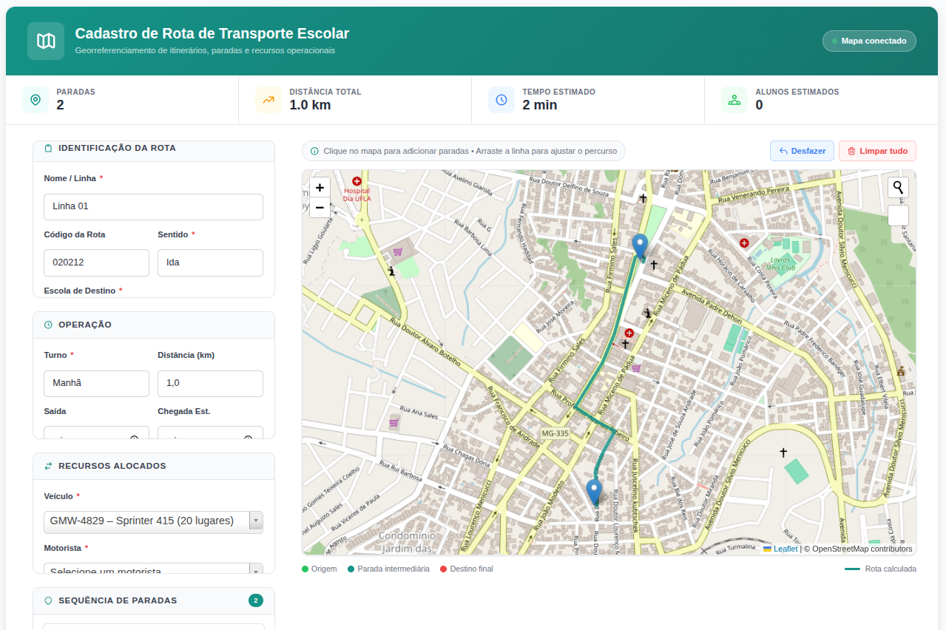
Task: Click the map logo icon in header
Action: point(46,41)
